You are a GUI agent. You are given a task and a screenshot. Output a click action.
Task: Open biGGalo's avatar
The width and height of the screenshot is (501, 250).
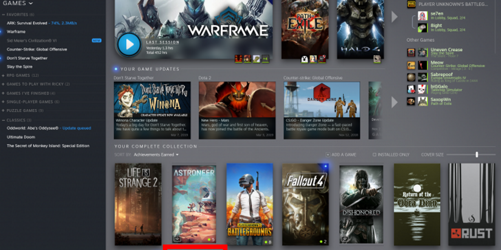pyautogui.click(x=423, y=89)
